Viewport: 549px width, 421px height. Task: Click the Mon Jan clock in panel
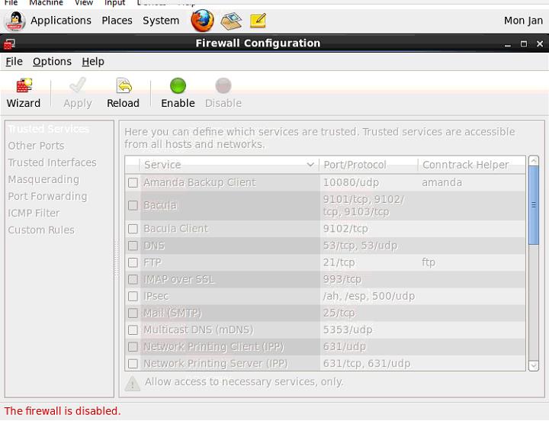point(523,21)
